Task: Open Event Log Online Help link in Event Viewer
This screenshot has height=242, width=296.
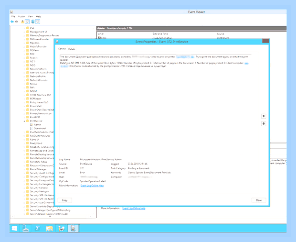Action: (x=134, y=209)
